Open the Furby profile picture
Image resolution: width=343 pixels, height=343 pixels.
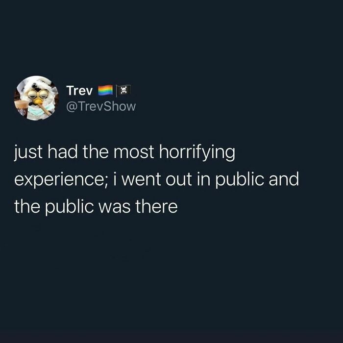pos(36,98)
